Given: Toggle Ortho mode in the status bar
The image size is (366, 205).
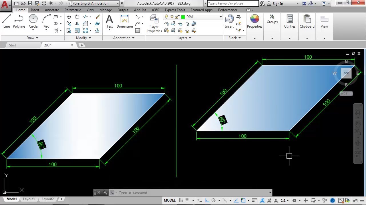Looking at the screenshot, I should pyautogui.click(x=207, y=200).
